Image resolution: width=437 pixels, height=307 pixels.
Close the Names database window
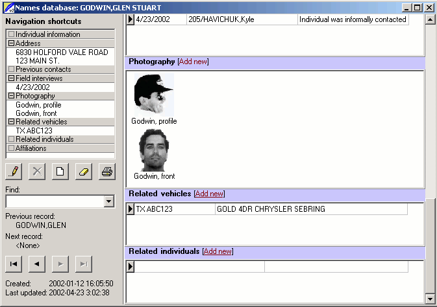tap(429, 8)
